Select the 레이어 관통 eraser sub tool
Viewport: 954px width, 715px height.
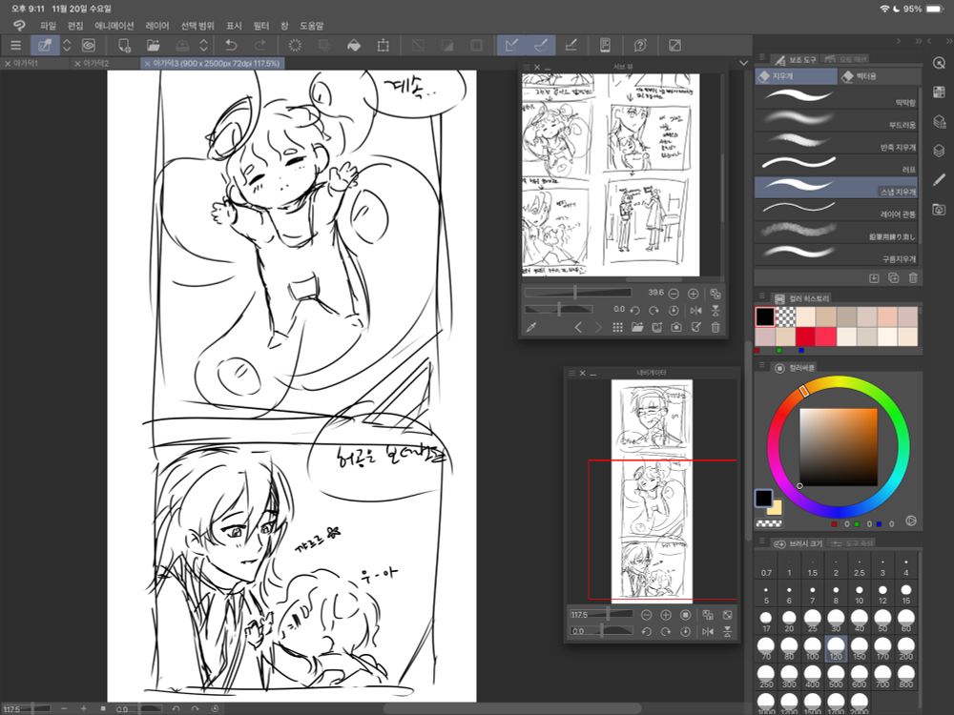[x=836, y=209]
